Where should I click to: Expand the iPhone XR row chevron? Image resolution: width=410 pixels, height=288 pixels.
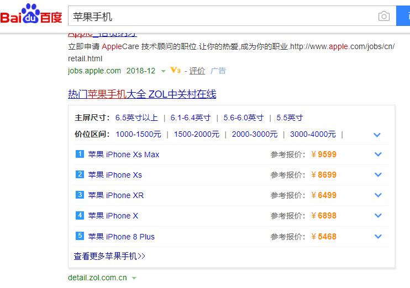tap(378, 195)
